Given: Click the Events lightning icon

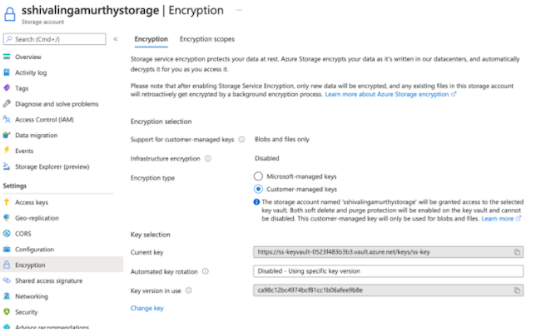Looking at the screenshot, I should pyautogui.click(x=7, y=151).
